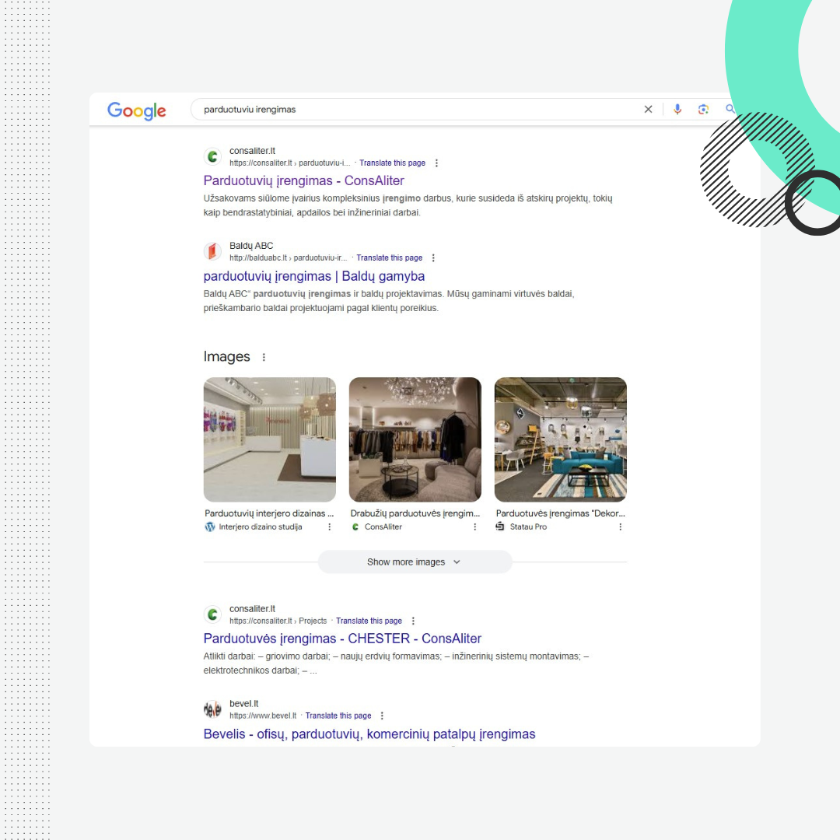Open Google Lens image search icon
The image size is (840, 840).
pos(703,110)
